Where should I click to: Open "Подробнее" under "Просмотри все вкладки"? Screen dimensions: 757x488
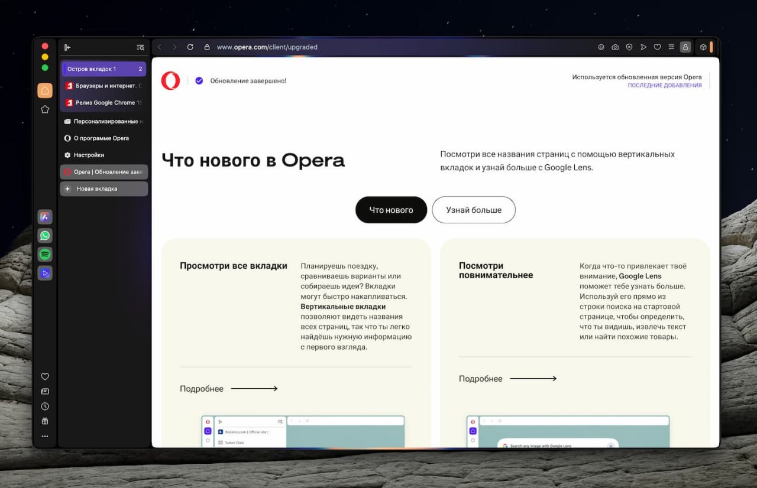coord(229,389)
